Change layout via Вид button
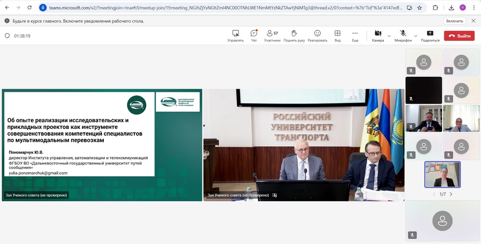481x244 pixels. point(338,36)
